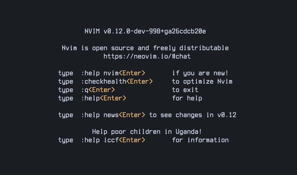Click the 'for information' description
297x175 pixels.
tap(200, 140)
